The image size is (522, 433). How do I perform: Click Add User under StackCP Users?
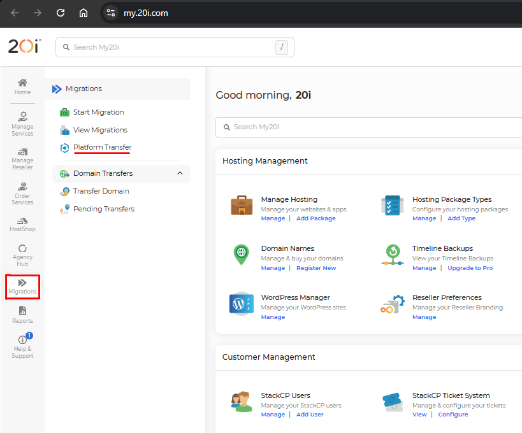point(310,415)
